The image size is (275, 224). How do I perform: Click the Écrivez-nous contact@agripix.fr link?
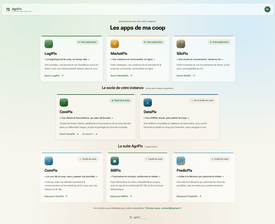pyautogui.click(x=164, y=208)
